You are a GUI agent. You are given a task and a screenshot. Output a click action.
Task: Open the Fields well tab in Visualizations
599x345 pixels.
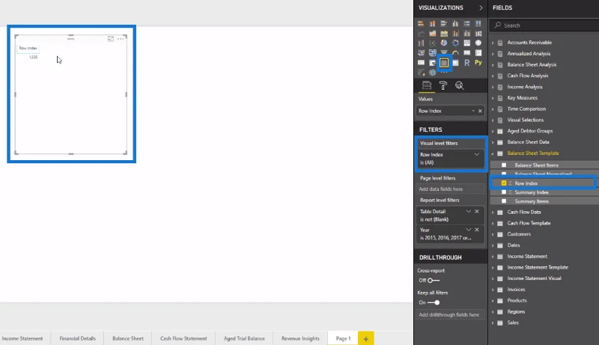[x=427, y=85]
